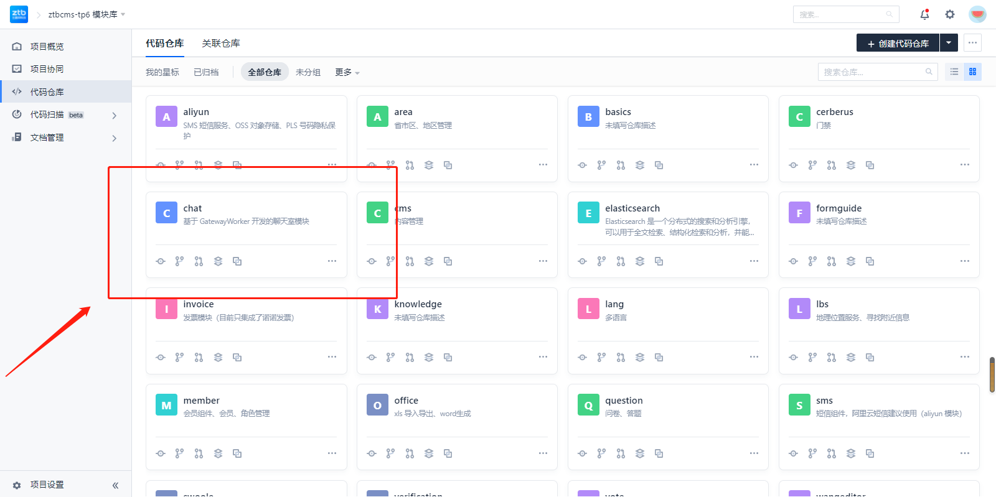
Task: Click copy clone icon on lbs card
Action: [870, 357]
